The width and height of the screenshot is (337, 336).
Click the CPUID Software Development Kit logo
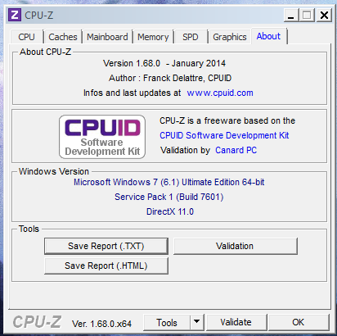[102, 137]
